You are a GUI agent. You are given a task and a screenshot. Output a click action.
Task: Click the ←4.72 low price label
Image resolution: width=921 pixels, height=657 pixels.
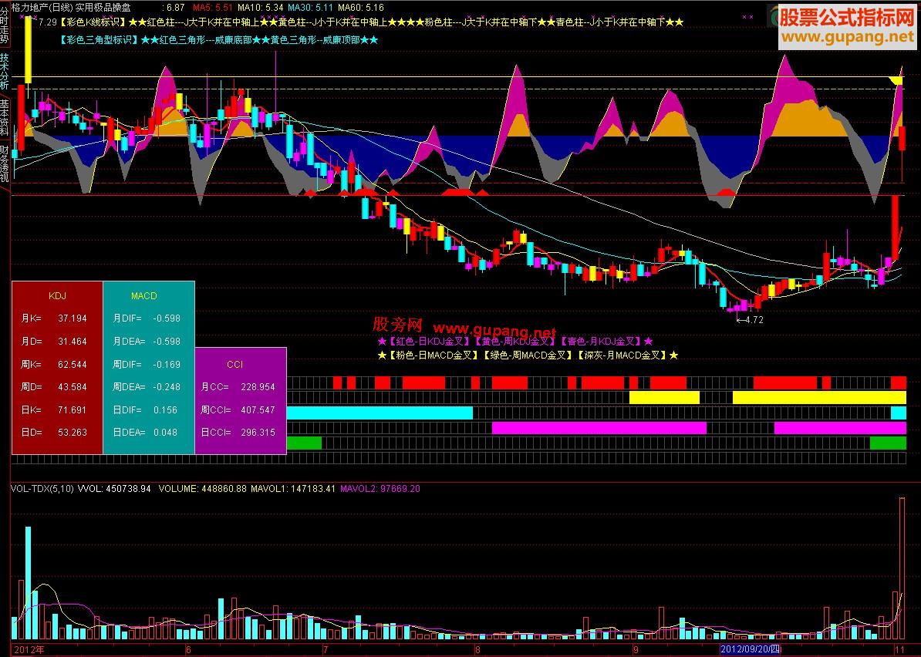(750, 320)
